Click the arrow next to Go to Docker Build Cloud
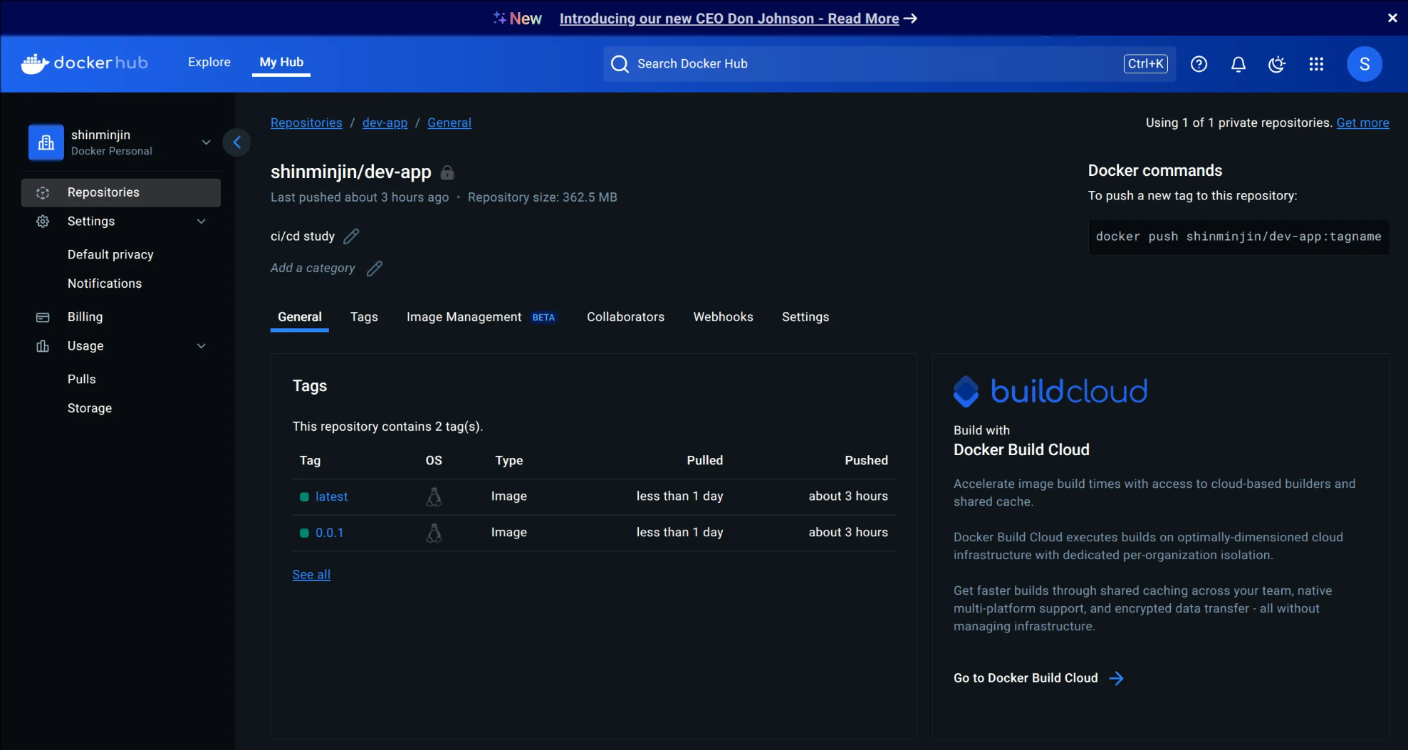This screenshot has width=1408, height=750. [x=1116, y=678]
